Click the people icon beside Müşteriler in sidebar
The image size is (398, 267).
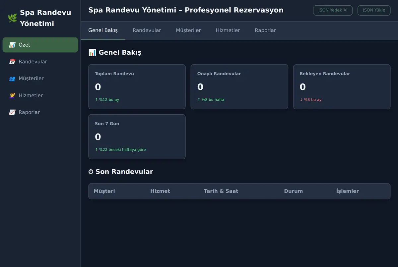pyautogui.click(x=12, y=79)
